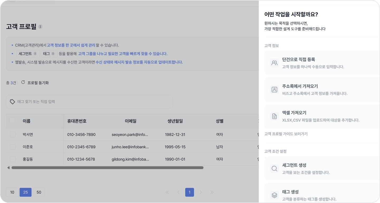Go to first page double-arrow
Viewport: 380px width, 203px height.
click(167, 192)
